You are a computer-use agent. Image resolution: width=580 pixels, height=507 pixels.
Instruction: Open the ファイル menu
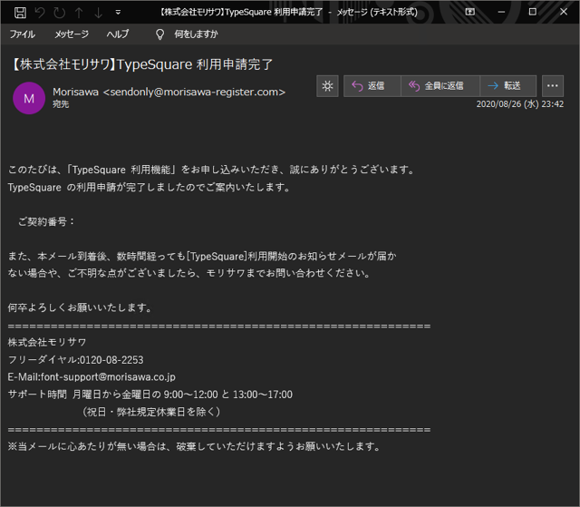point(22,34)
